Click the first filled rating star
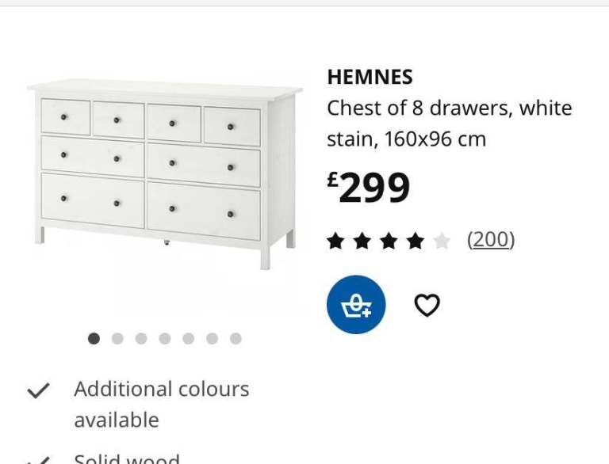 click(x=335, y=241)
